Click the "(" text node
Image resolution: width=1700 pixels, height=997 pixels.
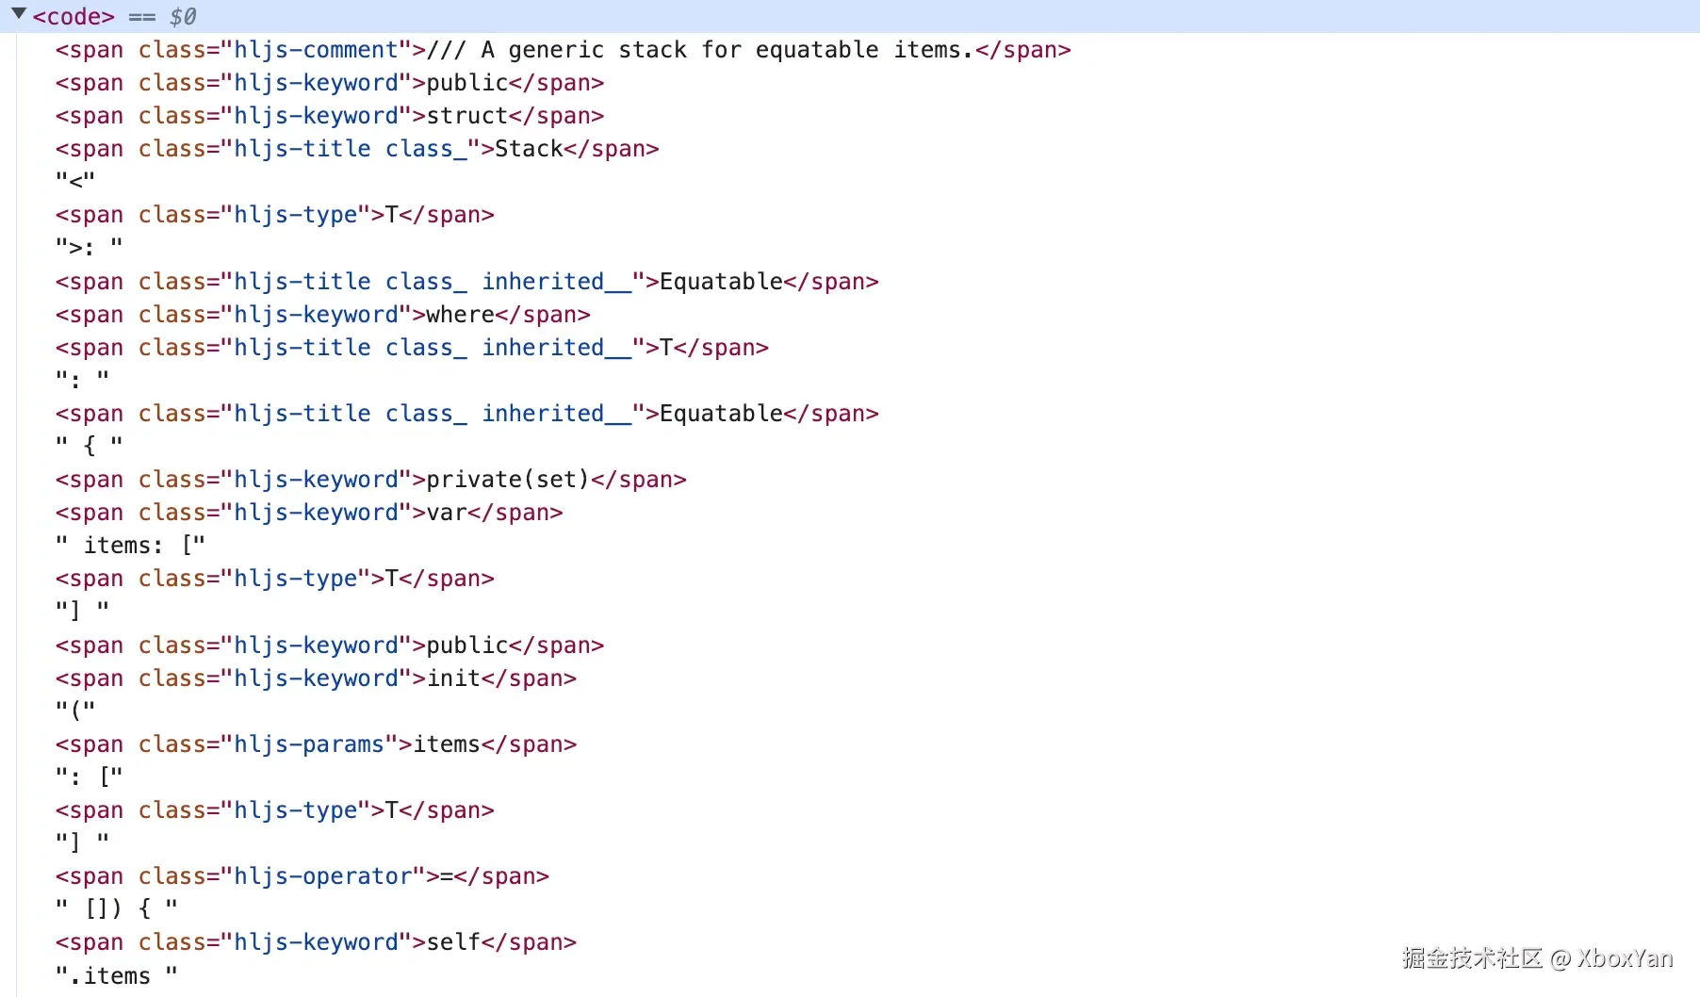tap(75, 711)
